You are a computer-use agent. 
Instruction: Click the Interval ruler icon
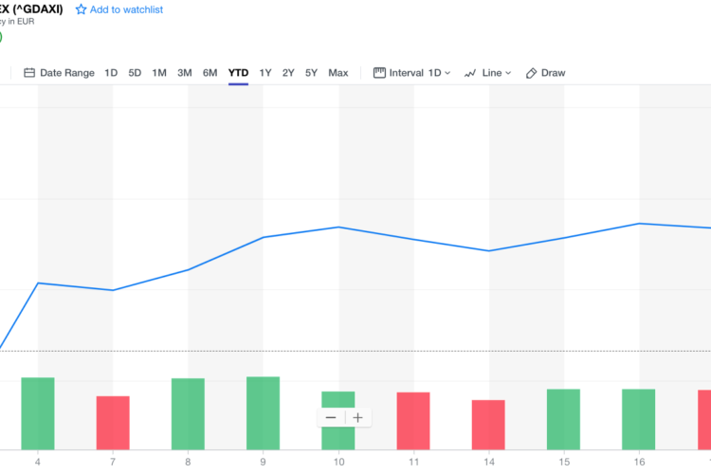click(x=379, y=73)
